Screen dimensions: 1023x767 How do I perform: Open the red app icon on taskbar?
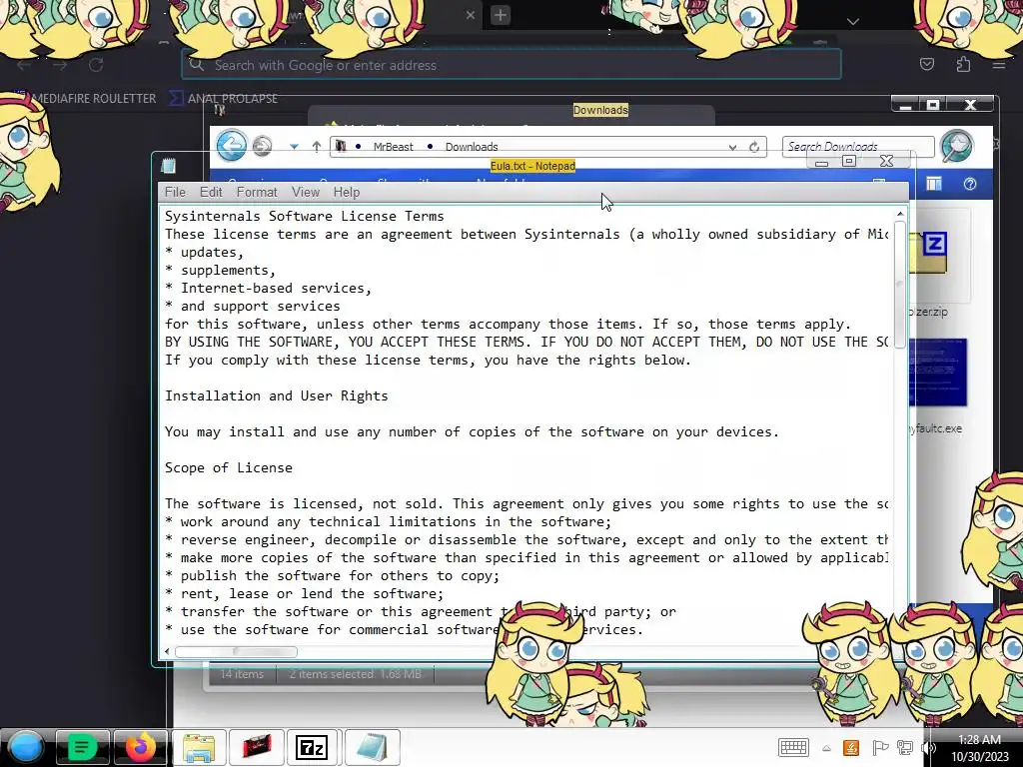coord(257,747)
